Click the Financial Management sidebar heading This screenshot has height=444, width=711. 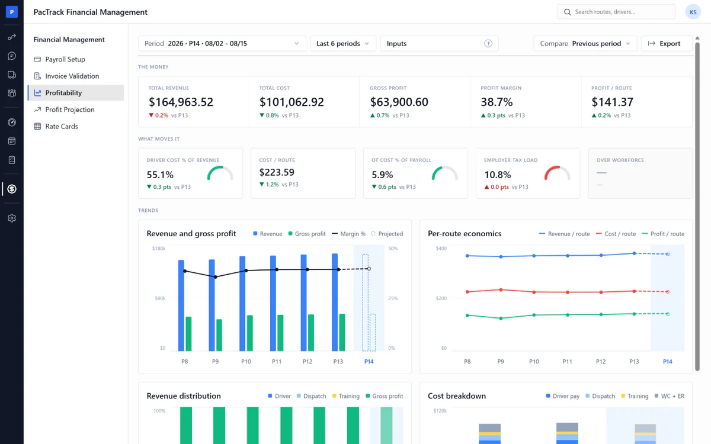pos(69,40)
